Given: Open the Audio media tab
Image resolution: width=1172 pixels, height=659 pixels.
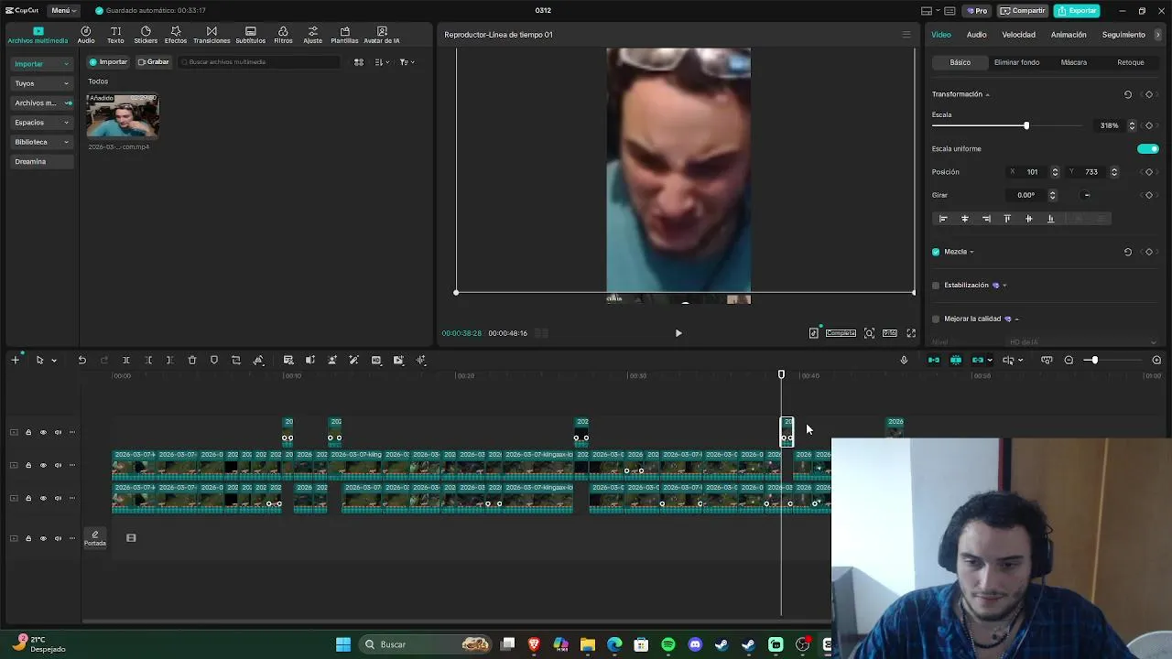Looking at the screenshot, I should click(x=86, y=35).
